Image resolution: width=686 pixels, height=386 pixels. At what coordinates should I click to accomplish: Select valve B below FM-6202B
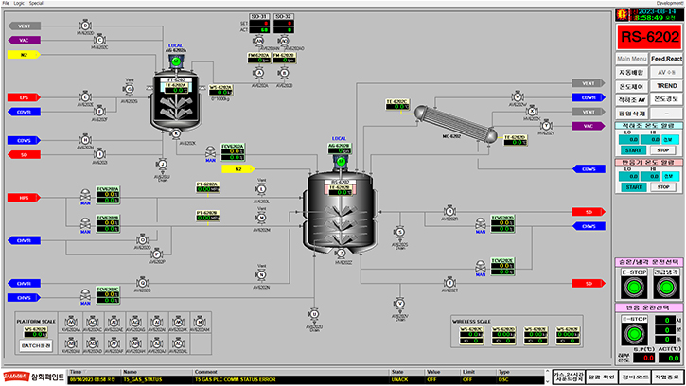pyautogui.click(x=284, y=73)
